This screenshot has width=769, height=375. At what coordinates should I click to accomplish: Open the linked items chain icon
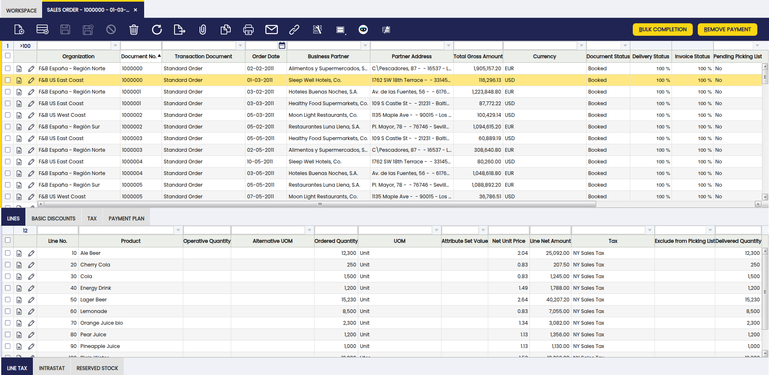pyautogui.click(x=294, y=30)
